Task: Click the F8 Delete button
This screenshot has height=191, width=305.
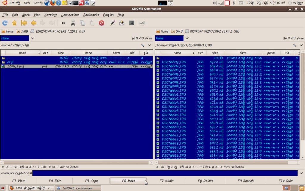Action: (206, 181)
